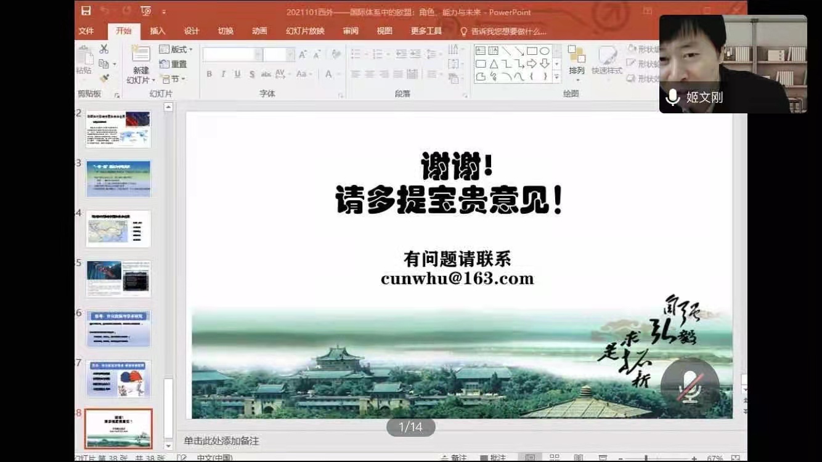Select slide 36 thumbnail in slide panel
The image size is (822, 462).
pos(118,328)
